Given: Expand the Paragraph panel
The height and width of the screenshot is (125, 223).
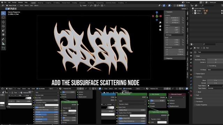Looking at the screenshot, I should click(x=199, y=98).
